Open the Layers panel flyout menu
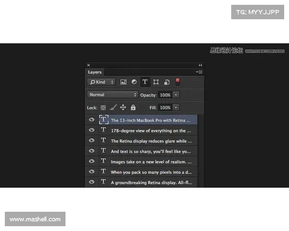289x231 pixels. [x=199, y=72]
